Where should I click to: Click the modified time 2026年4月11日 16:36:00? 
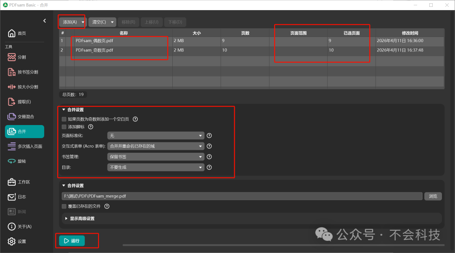click(400, 41)
